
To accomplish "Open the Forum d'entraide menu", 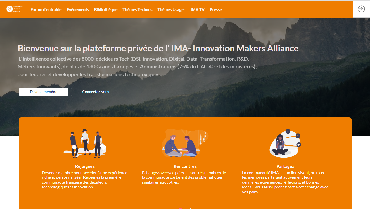I will [46, 10].
